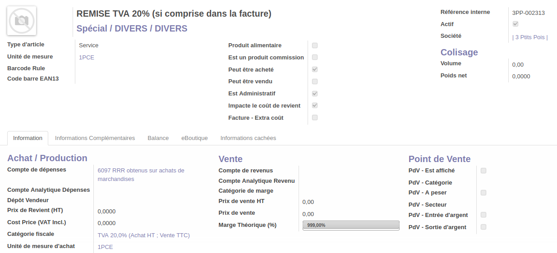Image resolution: width=557 pixels, height=253 pixels.
Task: Enable PdV - Est affiché checkbox
Action: click(x=483, y=171)
